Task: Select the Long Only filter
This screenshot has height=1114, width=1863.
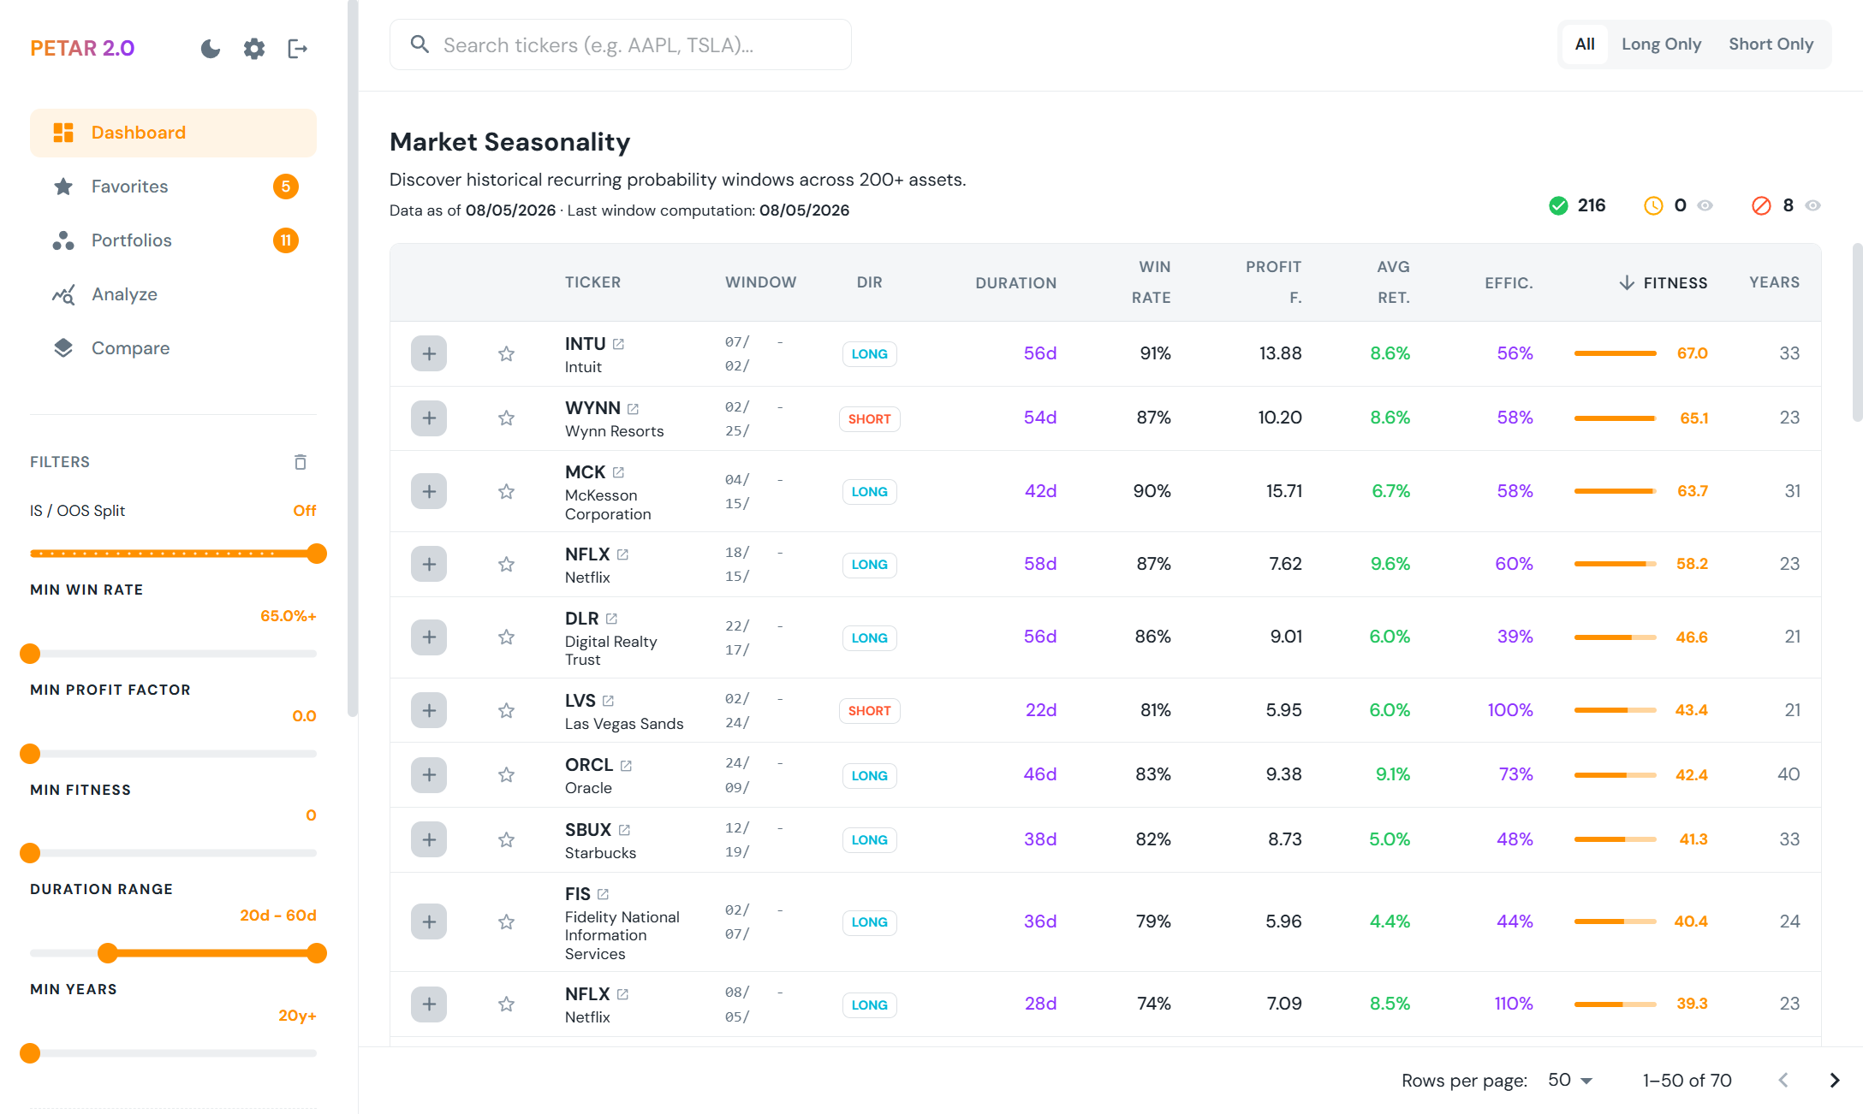Action: (x=1661, y=44)
